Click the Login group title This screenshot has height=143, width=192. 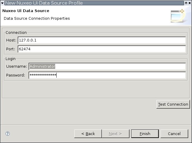point(11,59)
